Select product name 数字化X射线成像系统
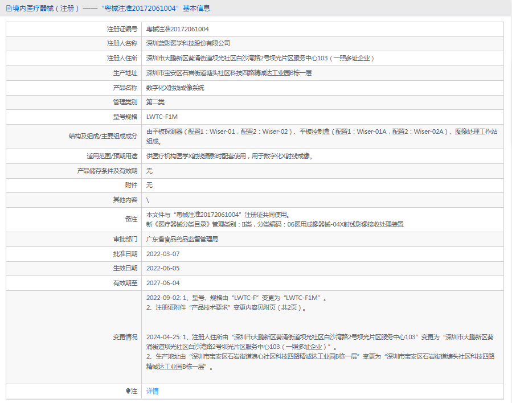Viewport: 512px width, 403px height. (175, 88)
